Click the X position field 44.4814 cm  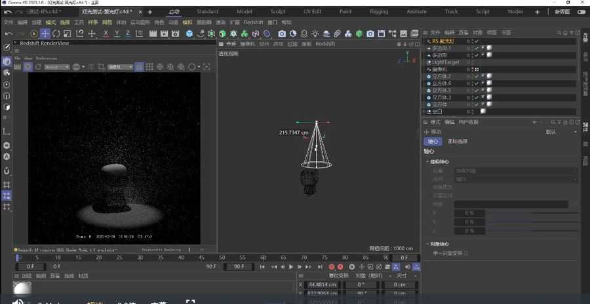(323, 284)
